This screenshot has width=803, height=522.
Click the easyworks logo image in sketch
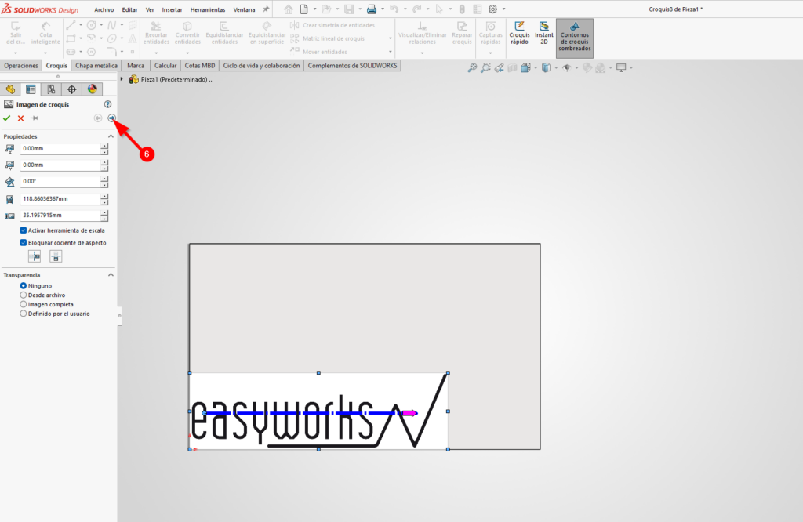318,411
